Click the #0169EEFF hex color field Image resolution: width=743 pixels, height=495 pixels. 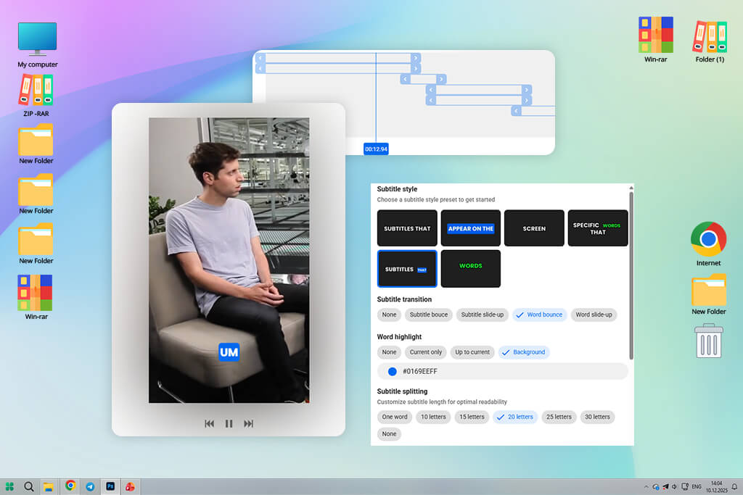coord(503,372)
